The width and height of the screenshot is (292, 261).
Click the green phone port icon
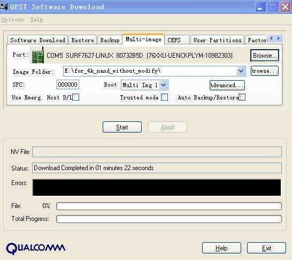tap(38, 55)
